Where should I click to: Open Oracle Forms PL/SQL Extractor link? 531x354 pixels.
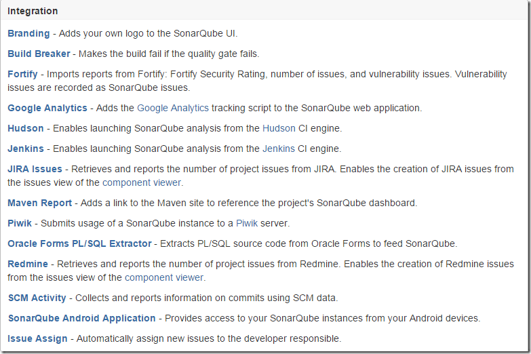tap(79, 243)
